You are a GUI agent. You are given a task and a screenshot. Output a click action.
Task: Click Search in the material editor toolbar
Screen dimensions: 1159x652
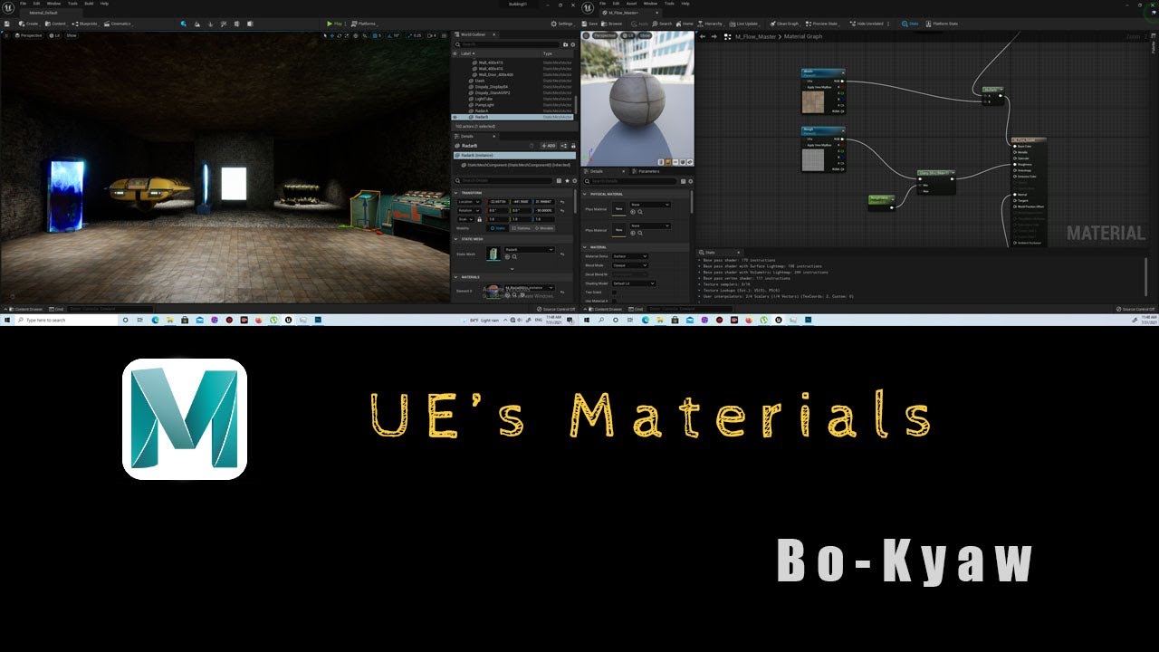663,24
